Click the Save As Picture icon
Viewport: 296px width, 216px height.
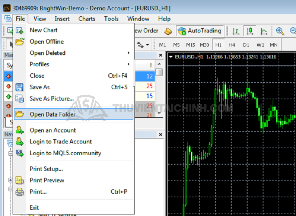coord(20,98)
